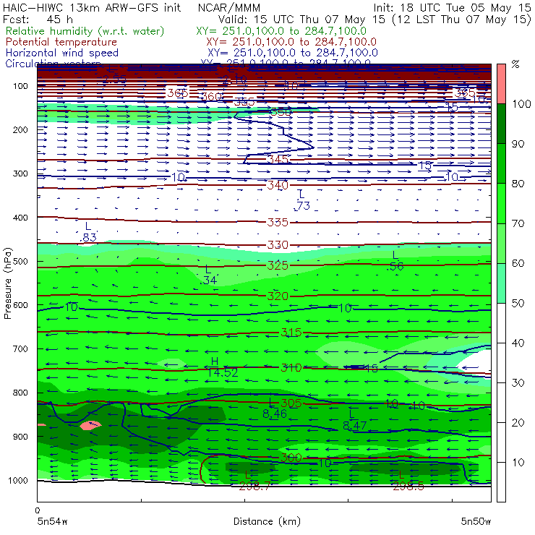Select the 70–80% bright green colorbar segment
Viewport: 535px width, 535px height.
click(x=501, y=203)
